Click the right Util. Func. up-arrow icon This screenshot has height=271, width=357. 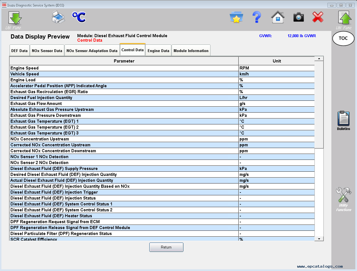(345, 18)
